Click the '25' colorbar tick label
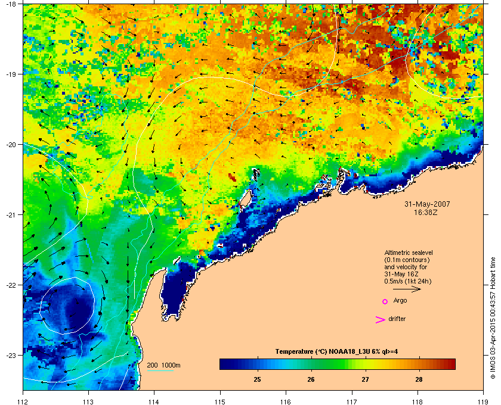501x405 pixels. coord(257,379)
